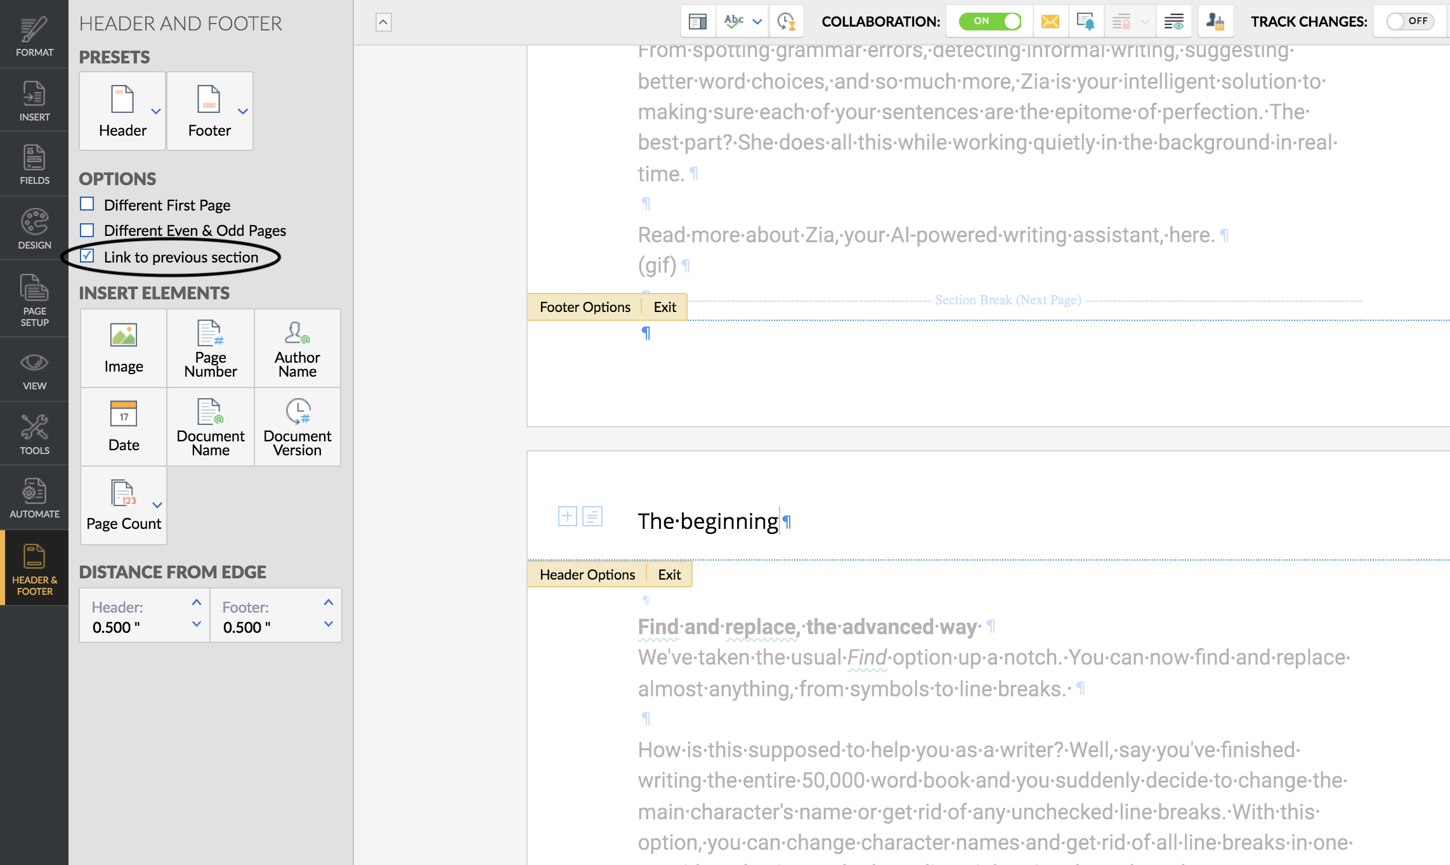The width and height of the screenshot is (1450, 865).
Task: Turn on the Track Changes toggle
Action: (x=1409, y=22)
